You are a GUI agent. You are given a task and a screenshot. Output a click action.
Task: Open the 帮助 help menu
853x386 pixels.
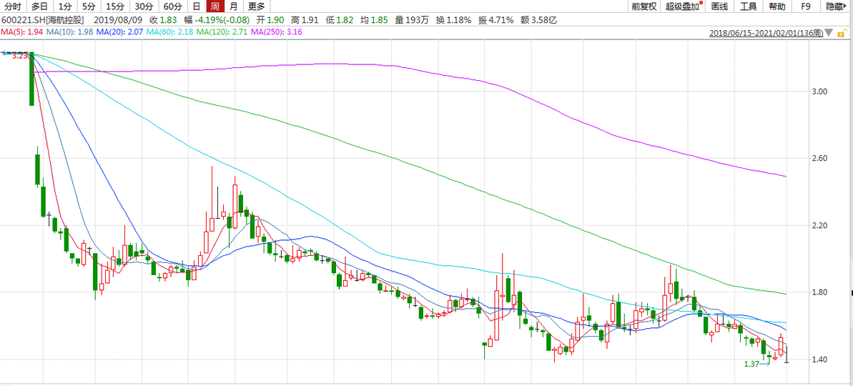tap(776, 6)
